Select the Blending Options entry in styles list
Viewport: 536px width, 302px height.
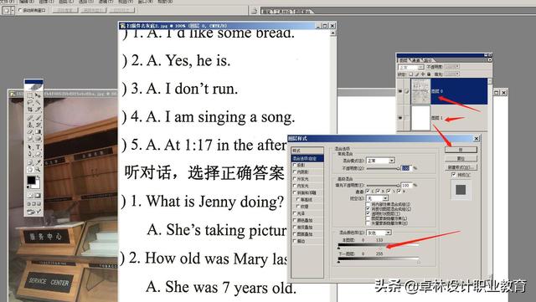pyautogui.click(x=307, y=158)
